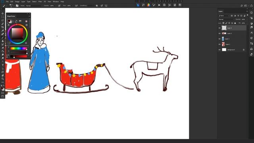Select the Layer 3 thumbnail

[x=224, y=33]
